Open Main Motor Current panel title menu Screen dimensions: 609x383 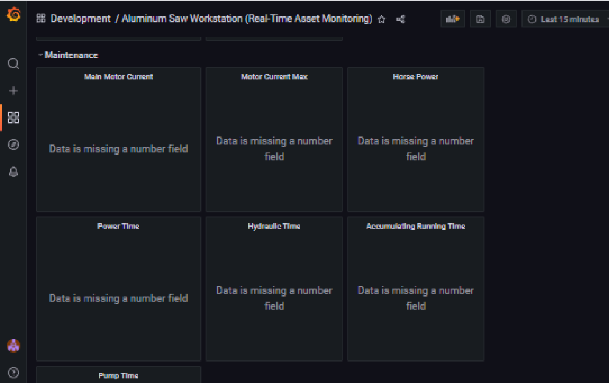(118, 77)
